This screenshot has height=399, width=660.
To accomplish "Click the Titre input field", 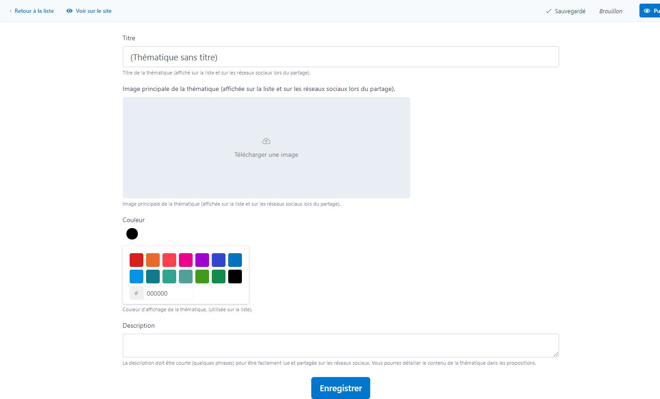I will (340, 57).
